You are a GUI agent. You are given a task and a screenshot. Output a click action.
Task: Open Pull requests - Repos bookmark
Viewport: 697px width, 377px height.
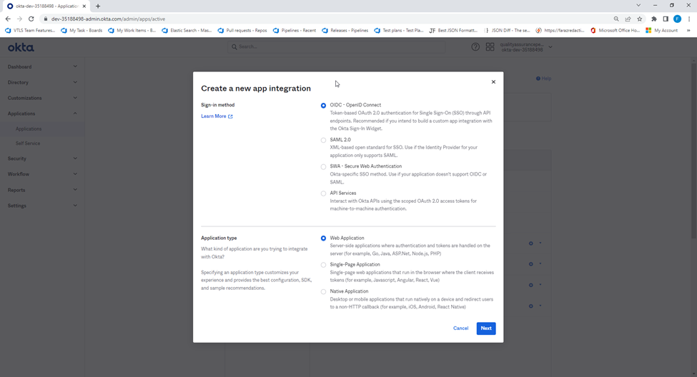pos(242,31)
